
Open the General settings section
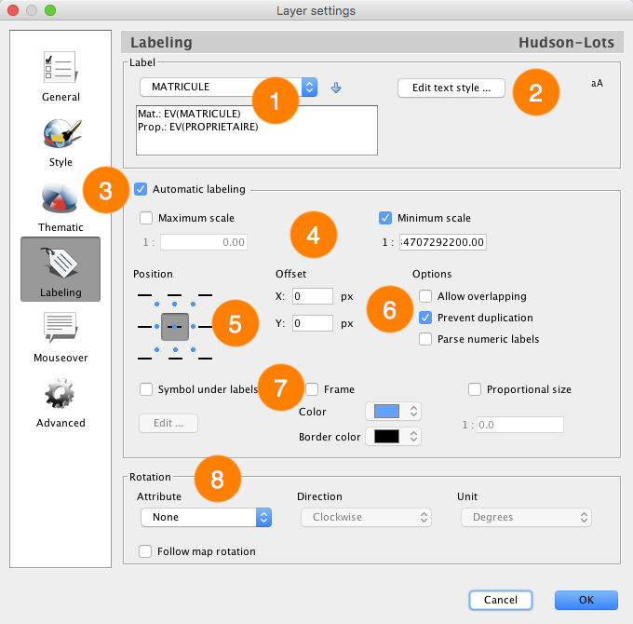pyautogui.click(x=61, y=76)
